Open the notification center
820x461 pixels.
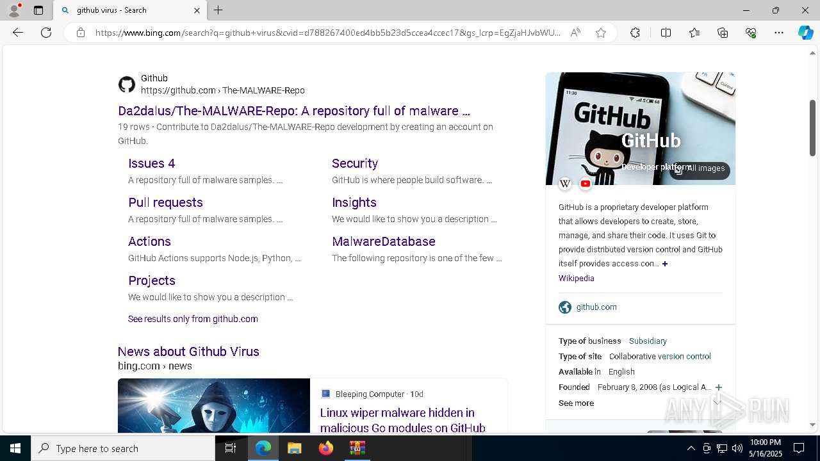(x=799, y=448)
